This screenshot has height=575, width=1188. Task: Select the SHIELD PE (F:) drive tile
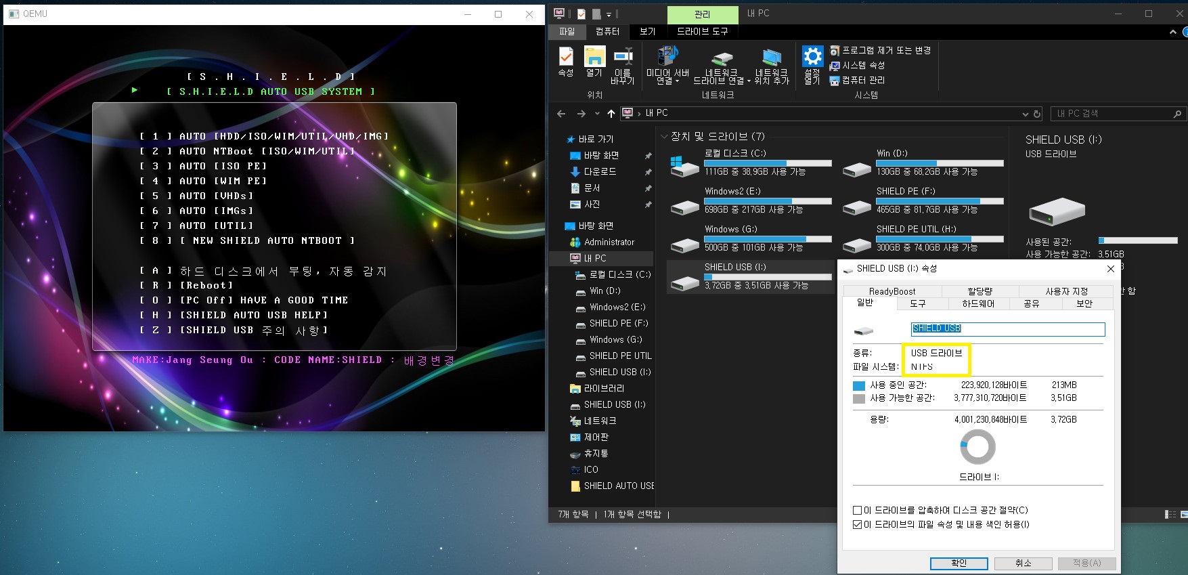click(922, 200)
